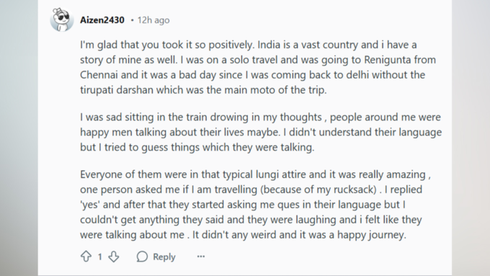Click the 12h ago timestamp
This screenshot has height=276, width=490.
click(153, 20)
